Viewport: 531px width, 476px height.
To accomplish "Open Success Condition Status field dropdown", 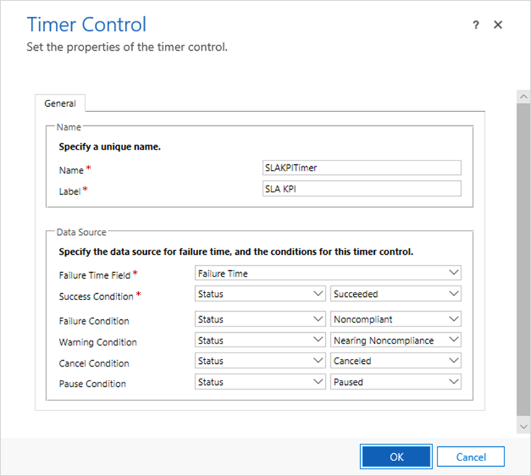I will [x=260, y=294].
